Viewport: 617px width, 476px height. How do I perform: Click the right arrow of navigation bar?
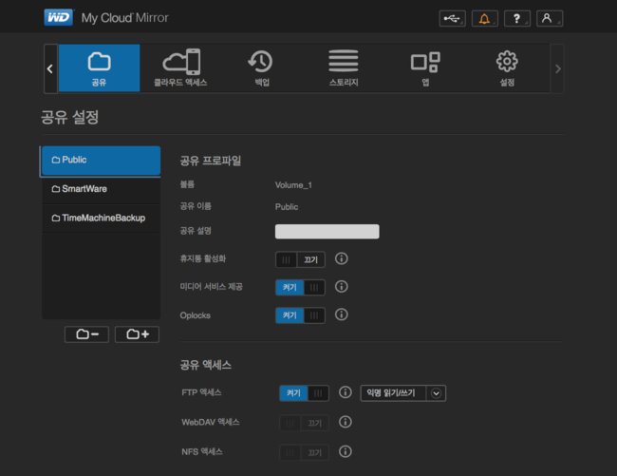[557, 69]
